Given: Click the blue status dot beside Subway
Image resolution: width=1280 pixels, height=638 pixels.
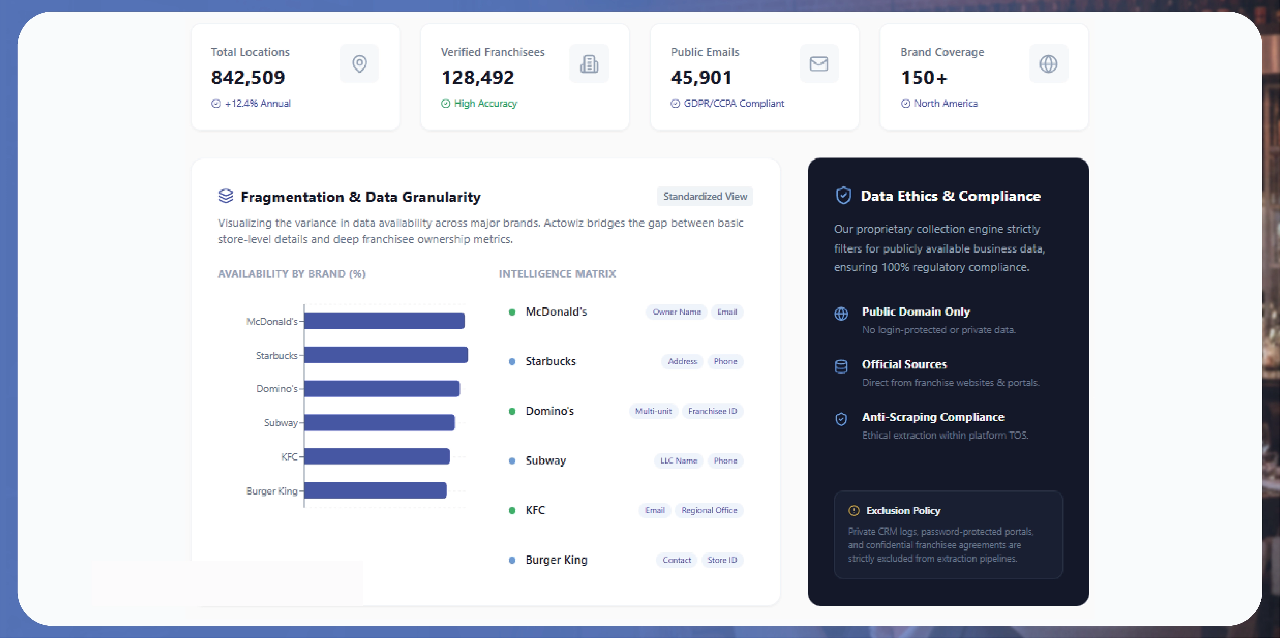Looking at the screenshot, I should coord(512,461).
